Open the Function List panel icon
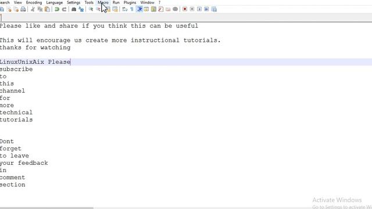Viewport: 372px width, 209px height. (x=161, y=9)
